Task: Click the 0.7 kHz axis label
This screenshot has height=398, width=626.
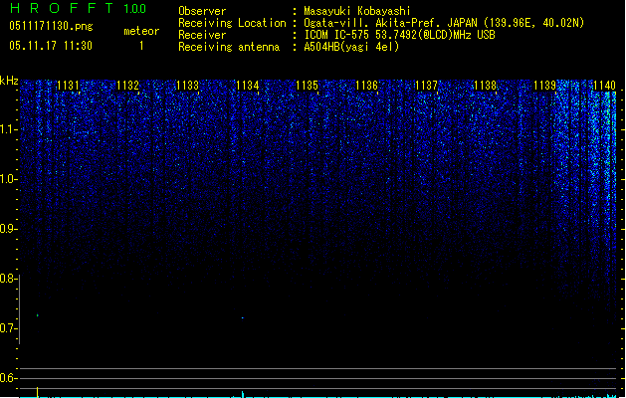Action: tap(8, 328)
